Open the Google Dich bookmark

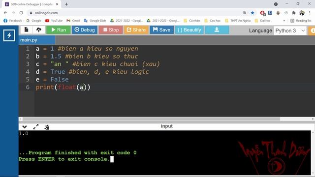coord(95,21)
